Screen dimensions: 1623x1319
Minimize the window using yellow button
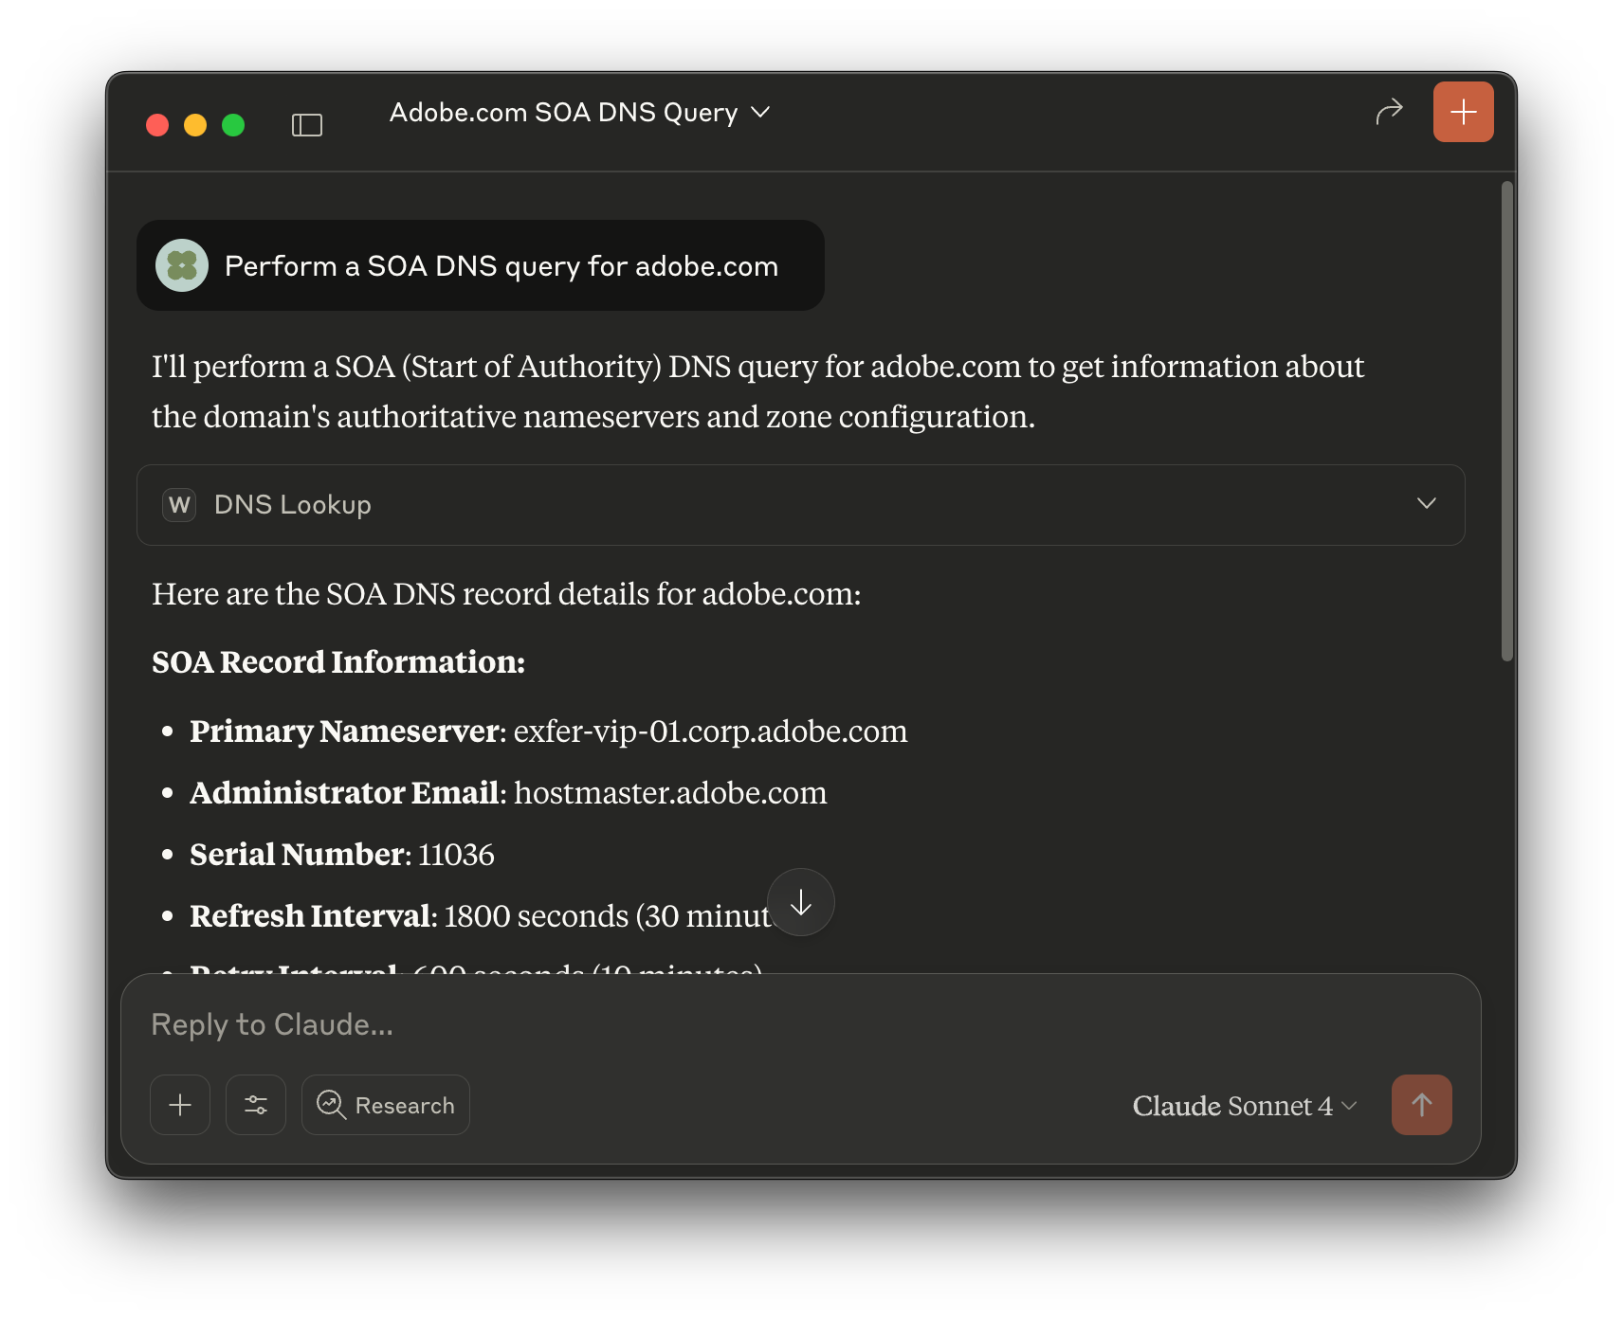(195, 125)
